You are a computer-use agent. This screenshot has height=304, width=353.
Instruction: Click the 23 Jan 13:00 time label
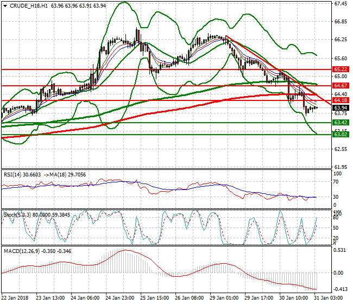point(51,298)
